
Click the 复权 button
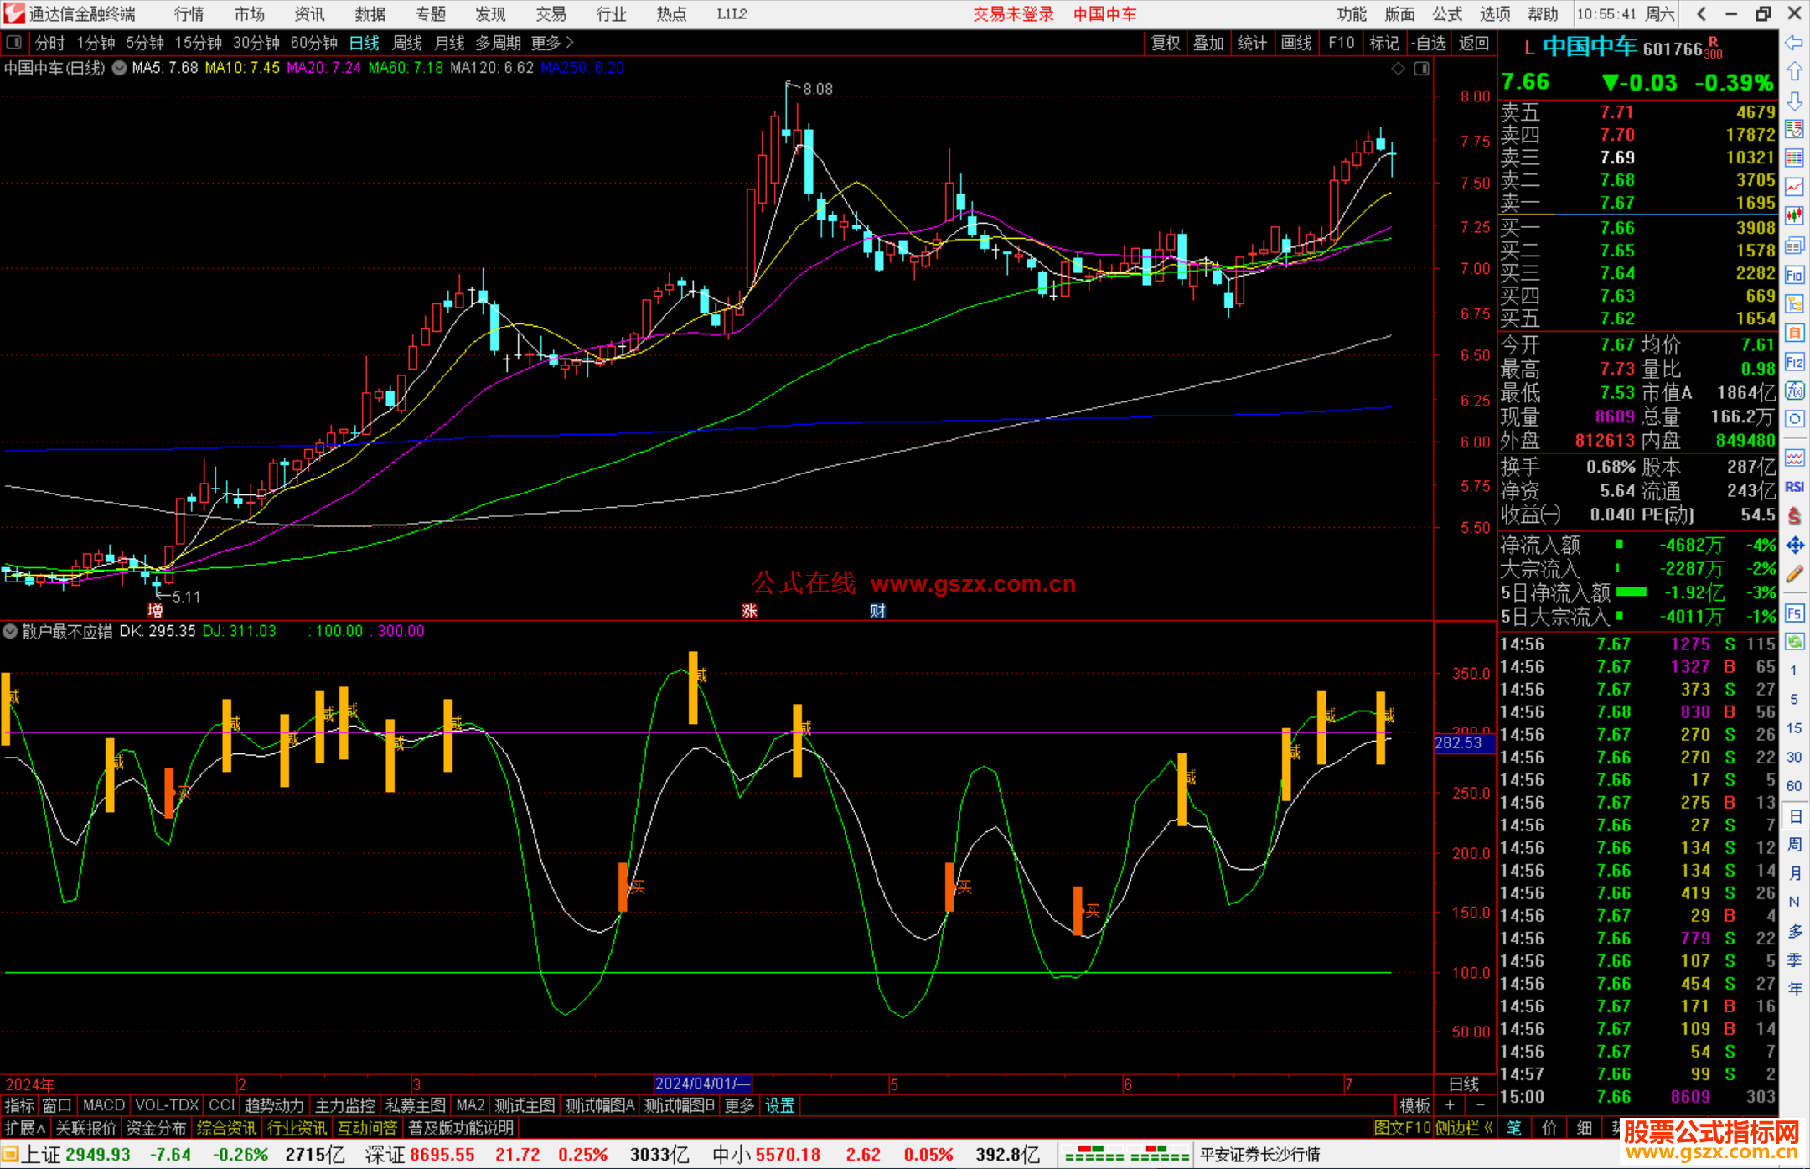(1165, 42)
